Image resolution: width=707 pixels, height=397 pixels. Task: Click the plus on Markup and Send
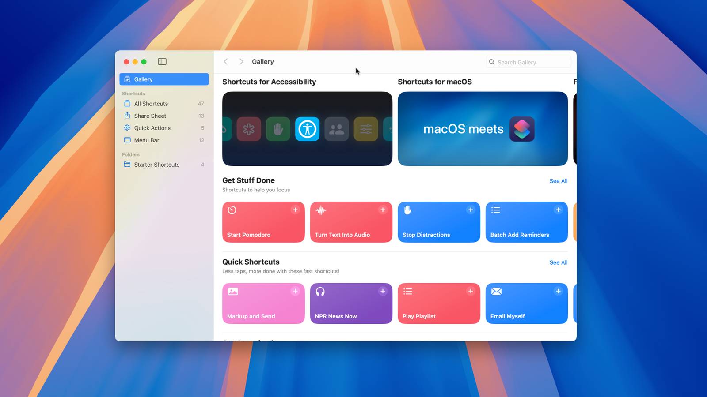295,291
